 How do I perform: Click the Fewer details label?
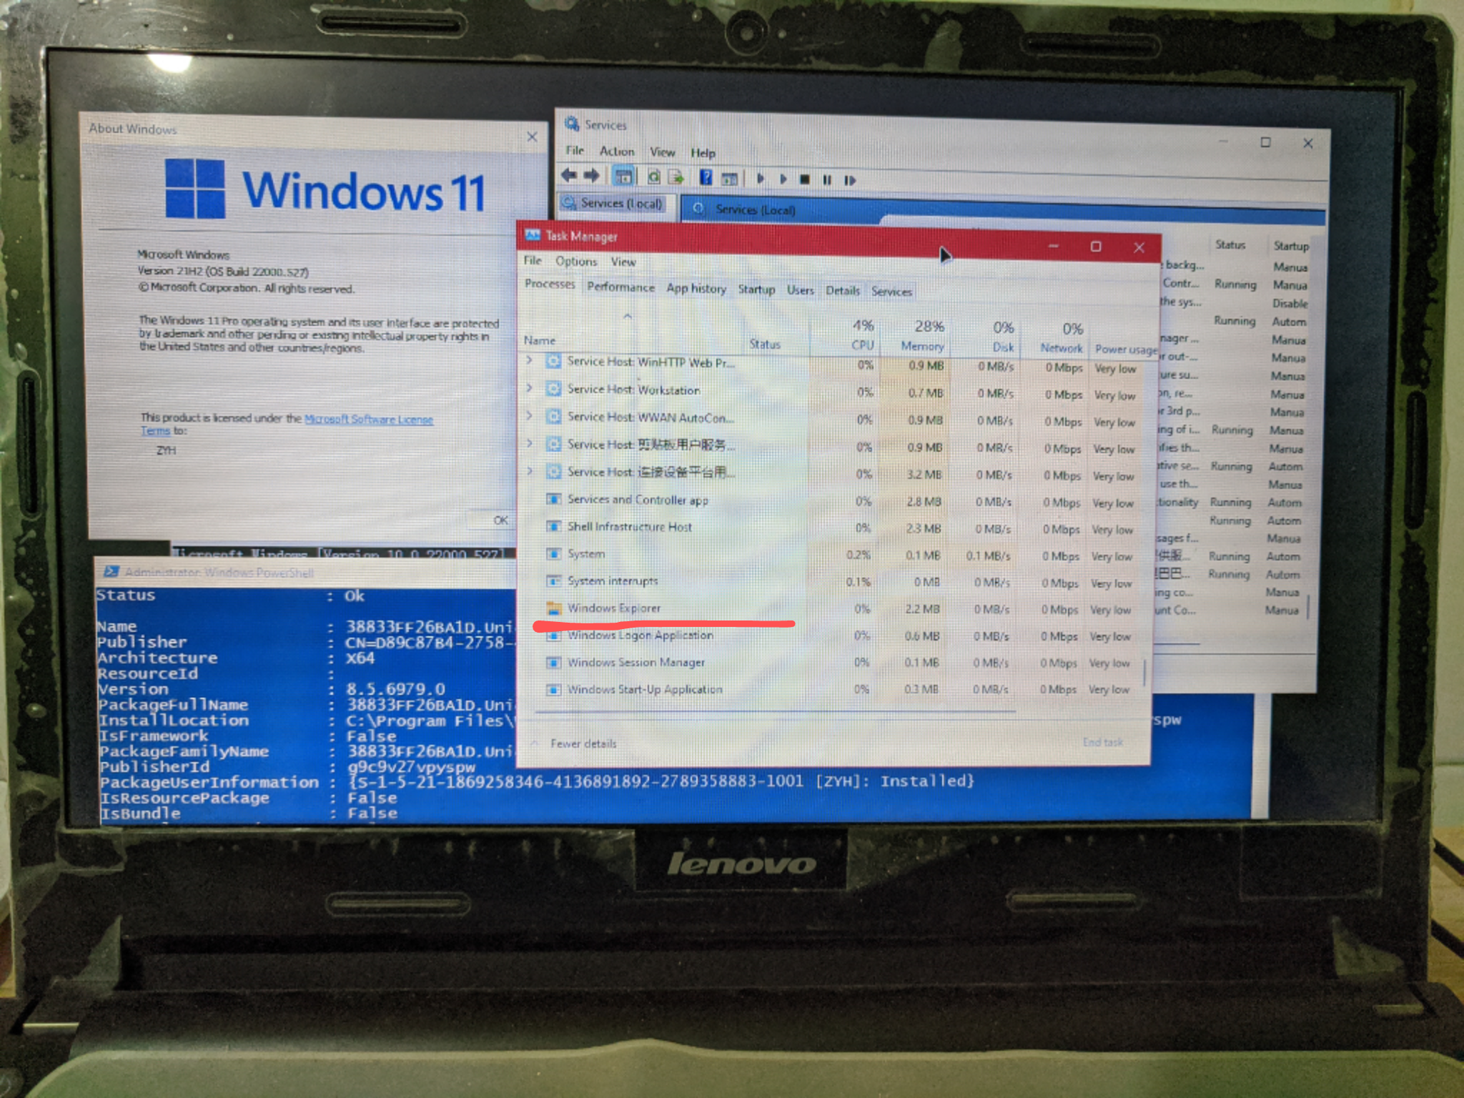(x=583, y=743)
